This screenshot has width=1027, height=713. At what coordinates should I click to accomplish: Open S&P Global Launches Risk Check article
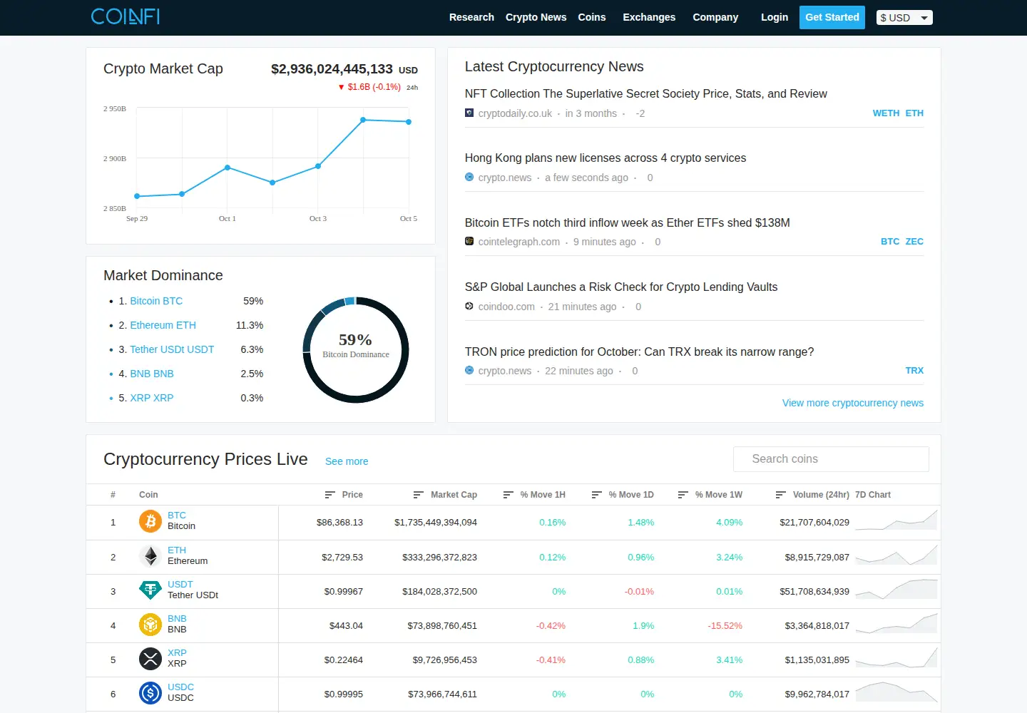(x=621, y=287)
